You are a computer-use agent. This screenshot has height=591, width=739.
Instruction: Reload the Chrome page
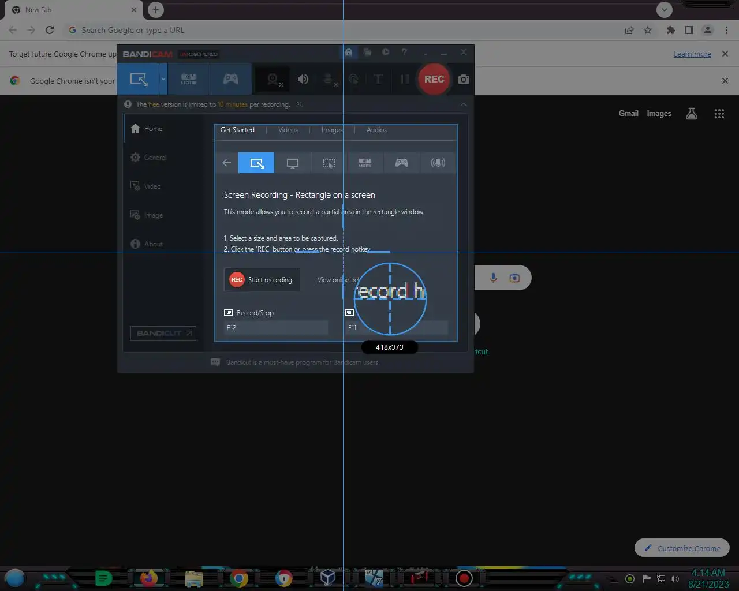50,30
